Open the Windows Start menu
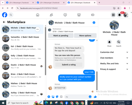Screen dimensions: 132x105 click(x=3, y=103)
